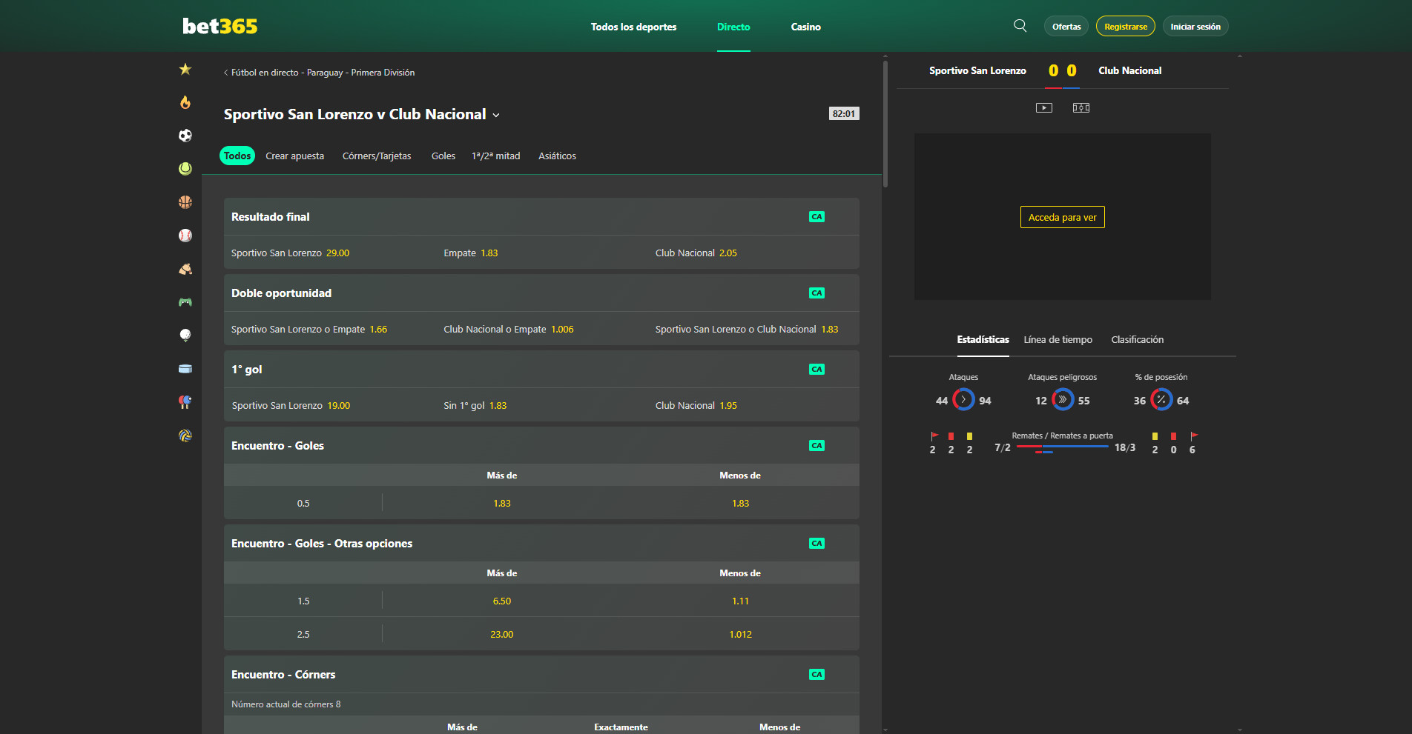Open the favorites star in the sidebar

click(185, 69)
